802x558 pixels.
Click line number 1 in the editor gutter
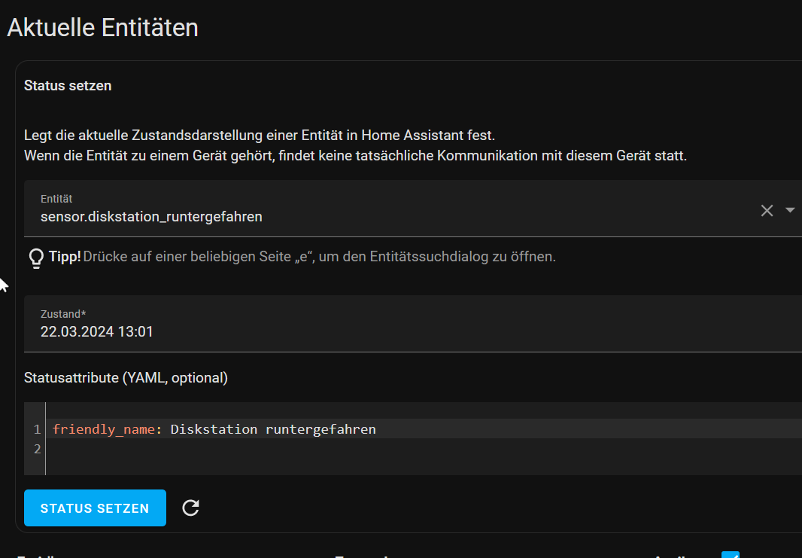pos(36,429)
